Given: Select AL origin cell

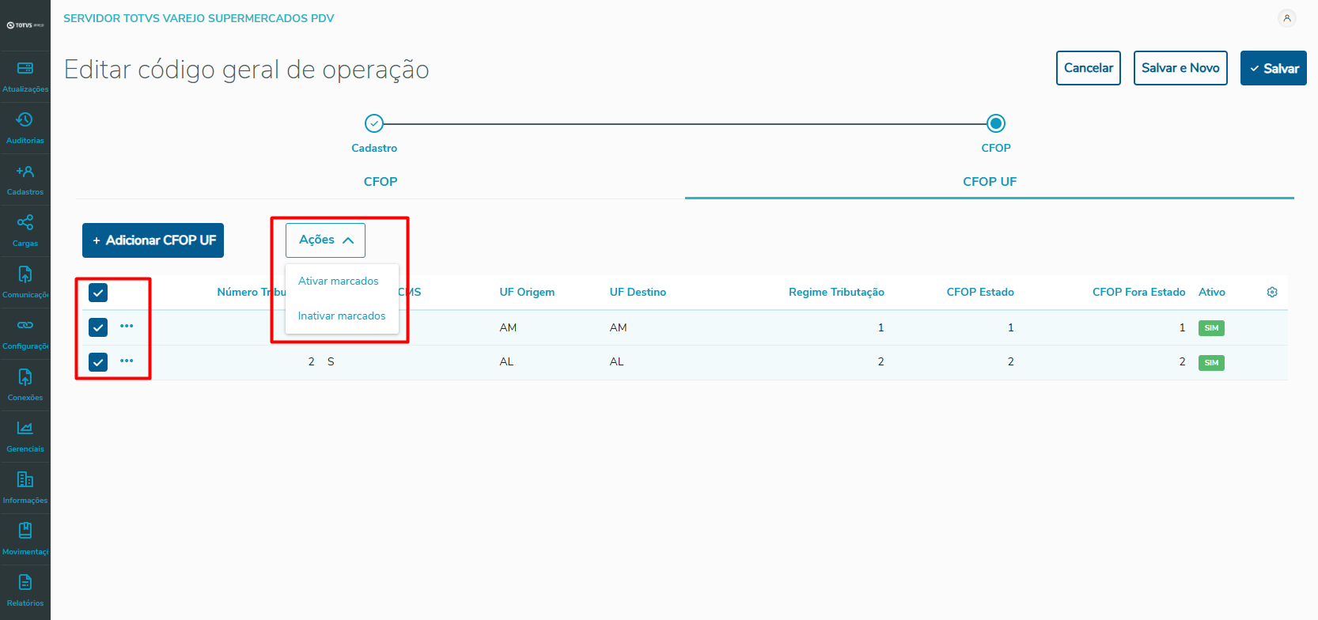Looking at the screenshot, I should [506, 361].
